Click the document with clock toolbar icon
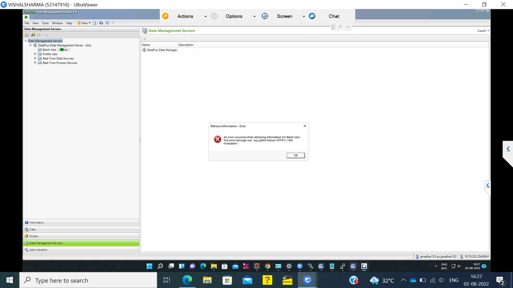513x288 pixels. [x=95, y=23]
